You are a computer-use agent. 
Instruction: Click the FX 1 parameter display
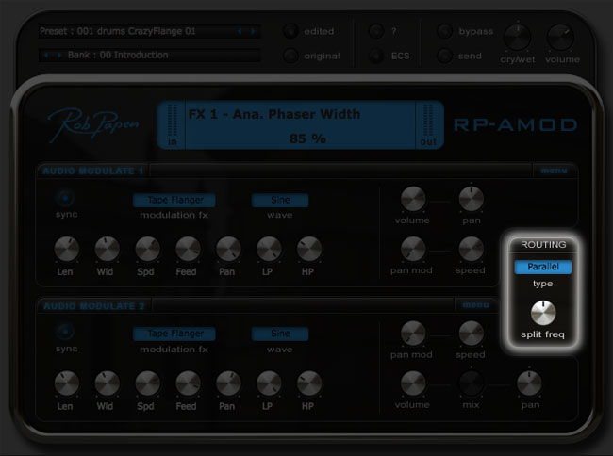[300, 125]
